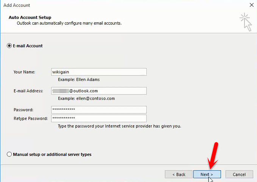Click the 'Your Name:' label

(24, 72)
